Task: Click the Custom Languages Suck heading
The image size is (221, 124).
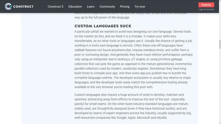Action: (103, 26)
